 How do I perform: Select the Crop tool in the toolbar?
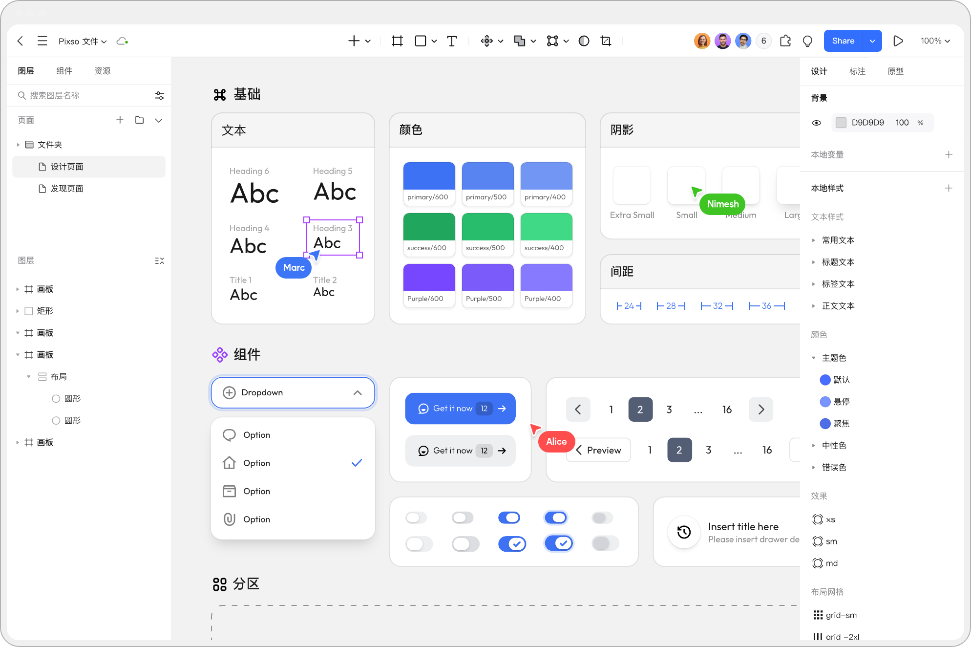606,41
